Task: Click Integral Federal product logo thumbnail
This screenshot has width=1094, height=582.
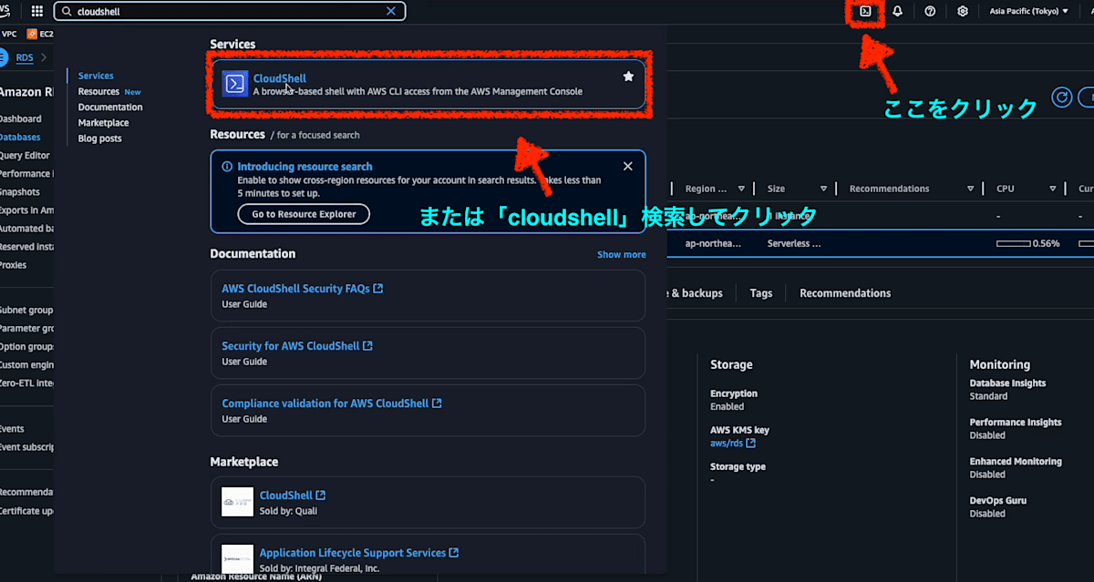Action: 238,558
